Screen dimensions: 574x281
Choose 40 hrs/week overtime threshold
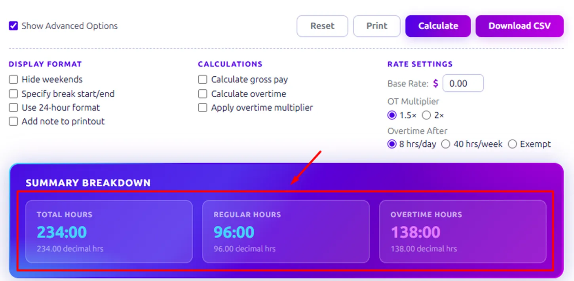tap(446, 144)
